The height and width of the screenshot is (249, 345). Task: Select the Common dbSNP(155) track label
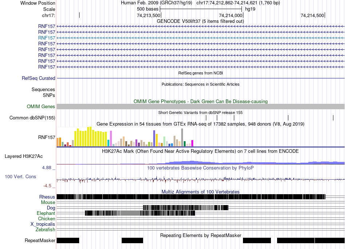32,118
